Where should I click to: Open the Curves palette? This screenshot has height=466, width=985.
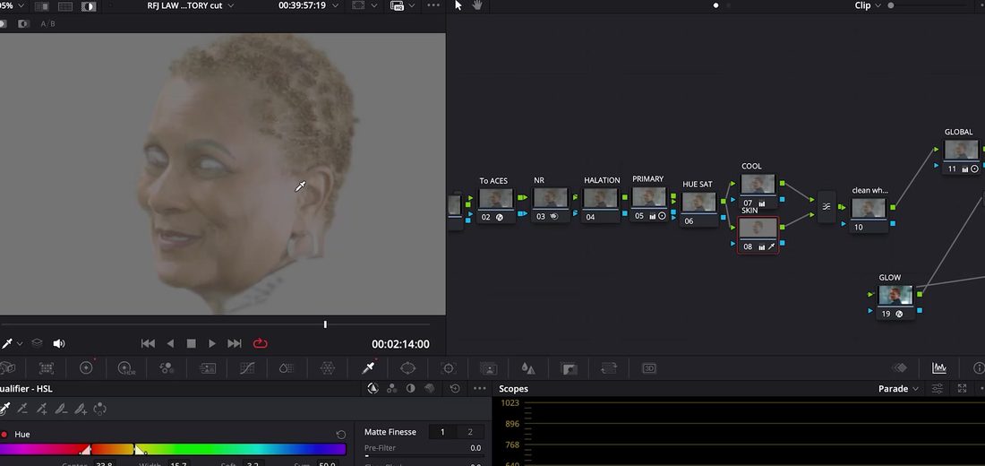point(247,368)
